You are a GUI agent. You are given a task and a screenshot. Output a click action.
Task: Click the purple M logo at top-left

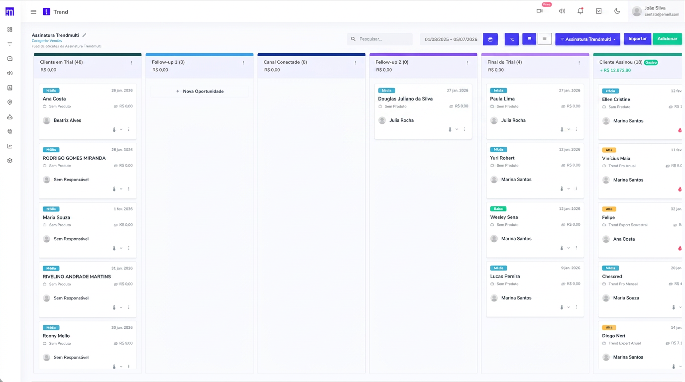coord(9,11)
